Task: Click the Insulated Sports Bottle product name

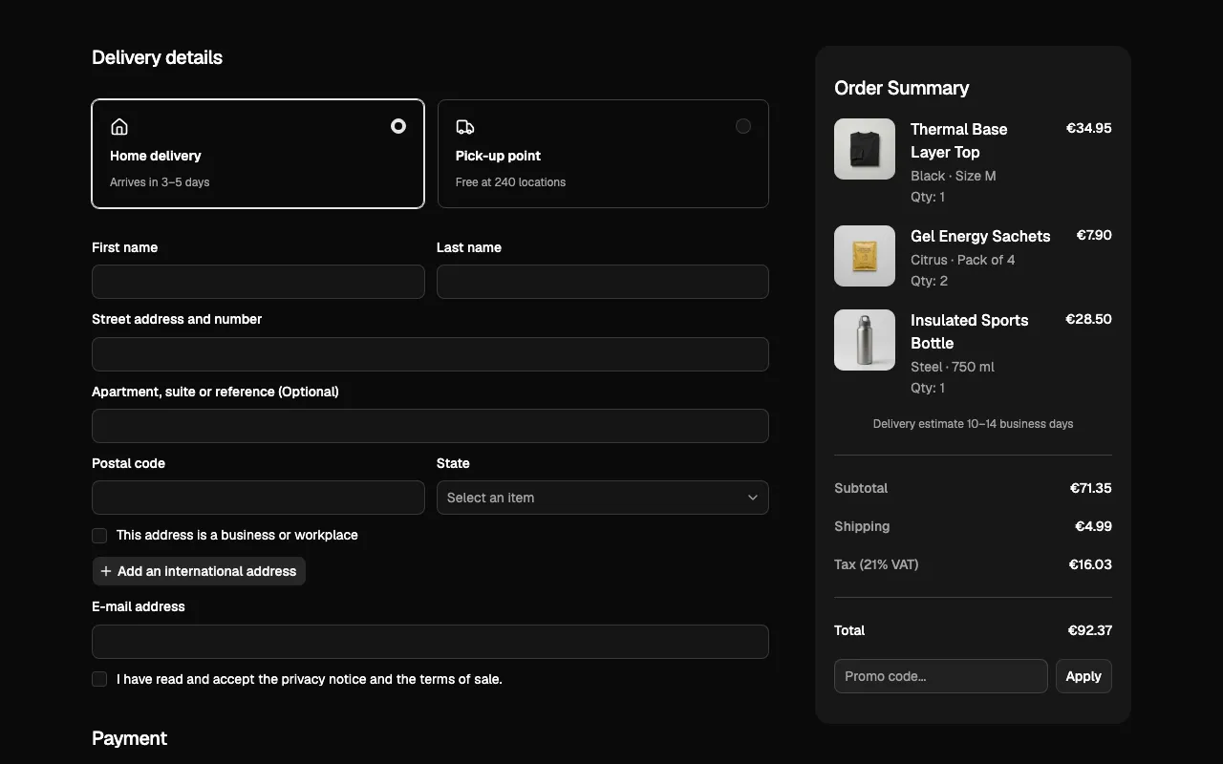Action: (970, 331)
